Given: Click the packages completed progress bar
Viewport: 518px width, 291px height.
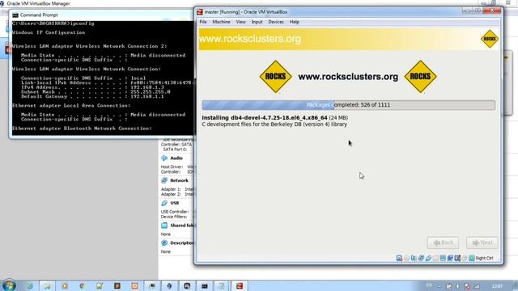Looking at the screenshot, I should coord(349,105).
